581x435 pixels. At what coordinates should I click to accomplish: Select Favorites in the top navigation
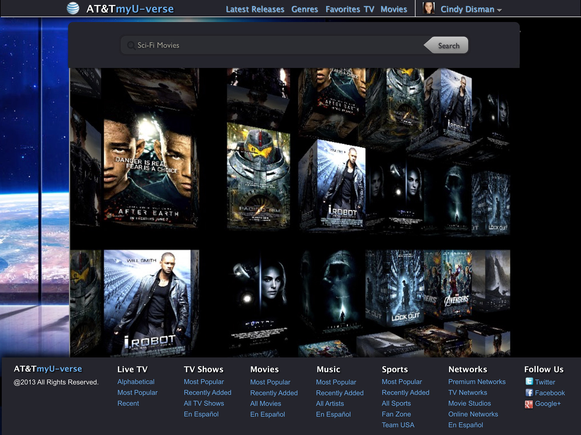343,9
